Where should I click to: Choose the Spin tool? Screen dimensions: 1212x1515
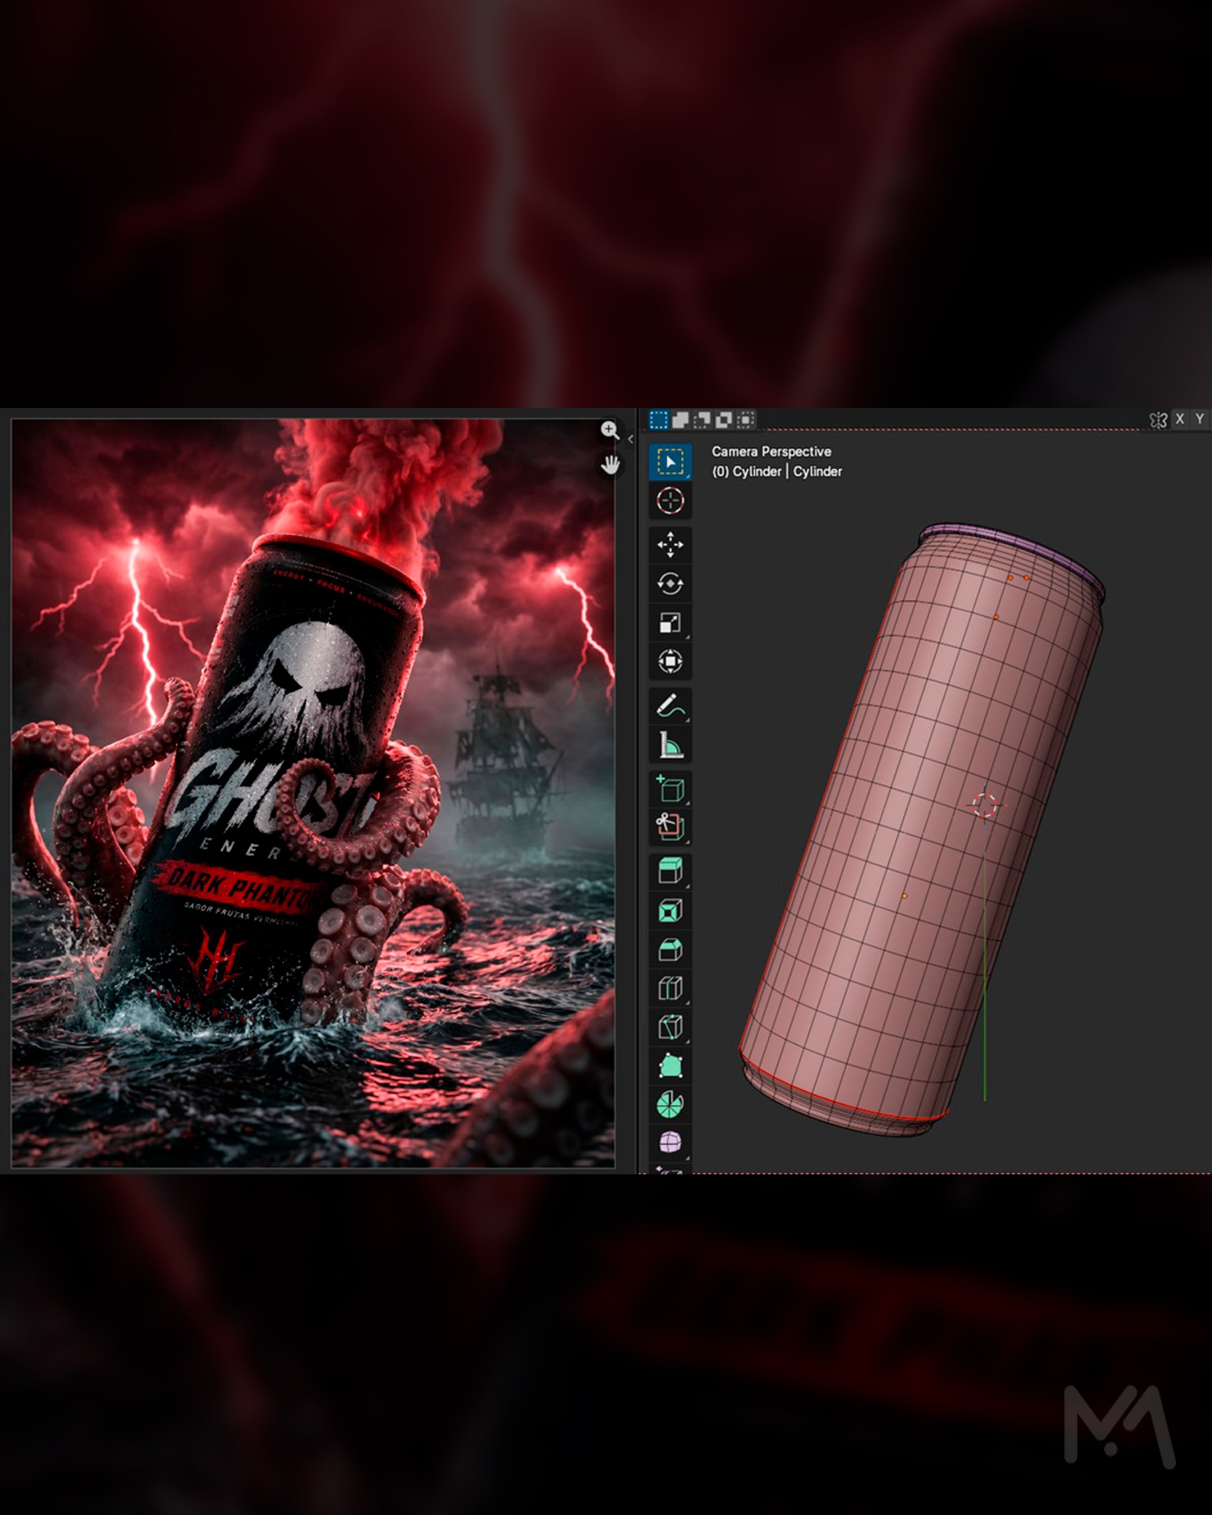coord(669,1105)
